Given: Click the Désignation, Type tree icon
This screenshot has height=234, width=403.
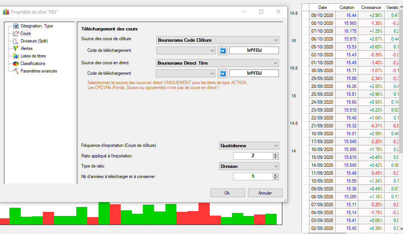Looking at the screenshot, I should coord(16,26).
